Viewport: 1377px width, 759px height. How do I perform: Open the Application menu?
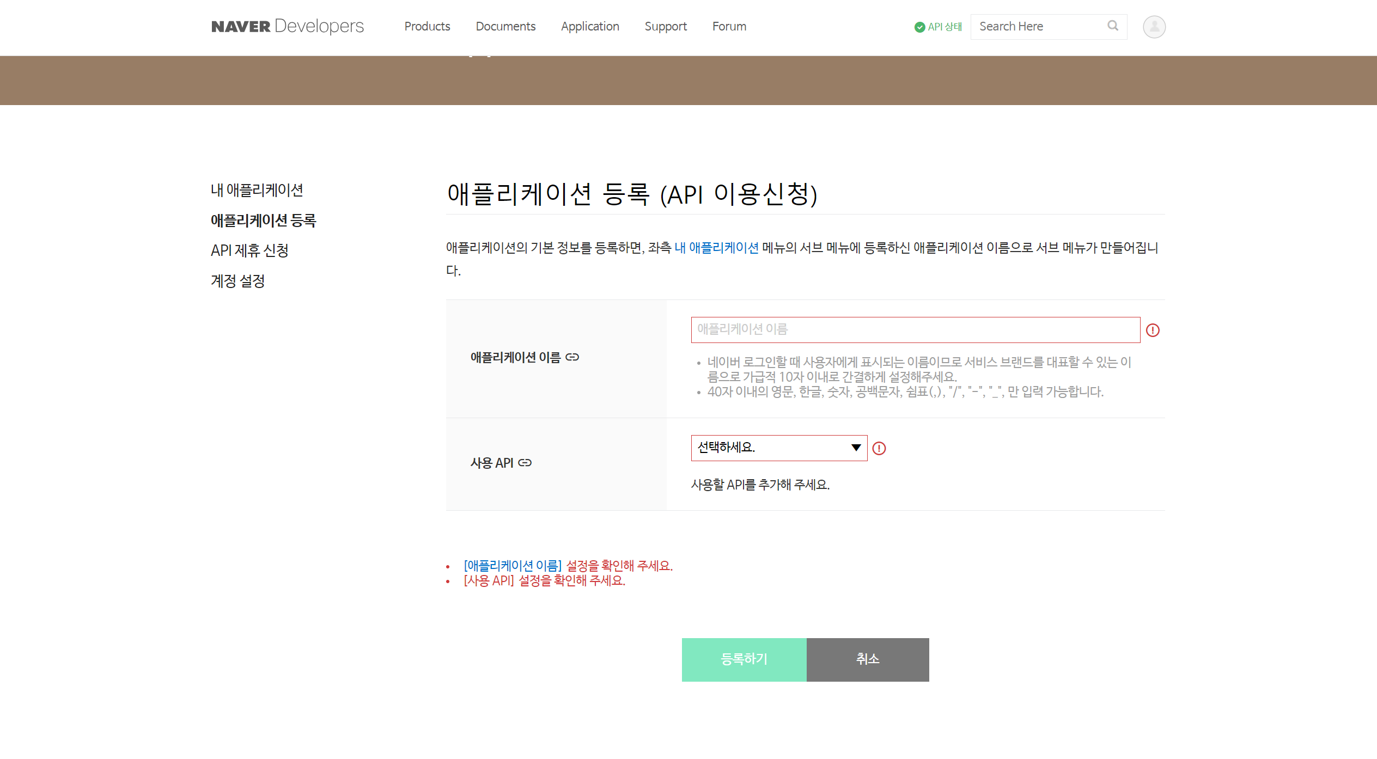point(590,26)
